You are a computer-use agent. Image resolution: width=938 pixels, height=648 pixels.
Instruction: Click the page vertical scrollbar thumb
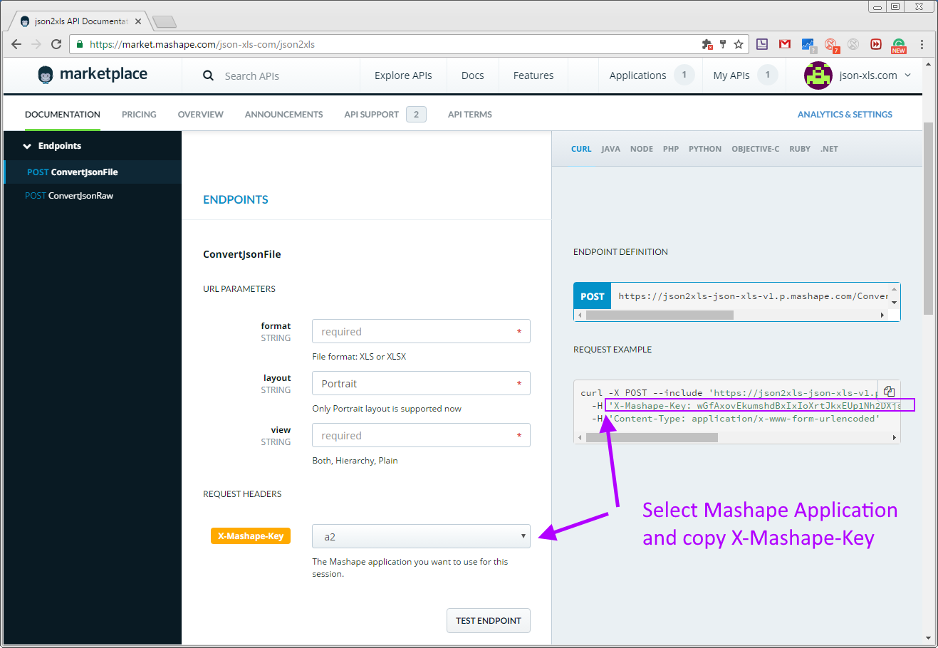928,218
